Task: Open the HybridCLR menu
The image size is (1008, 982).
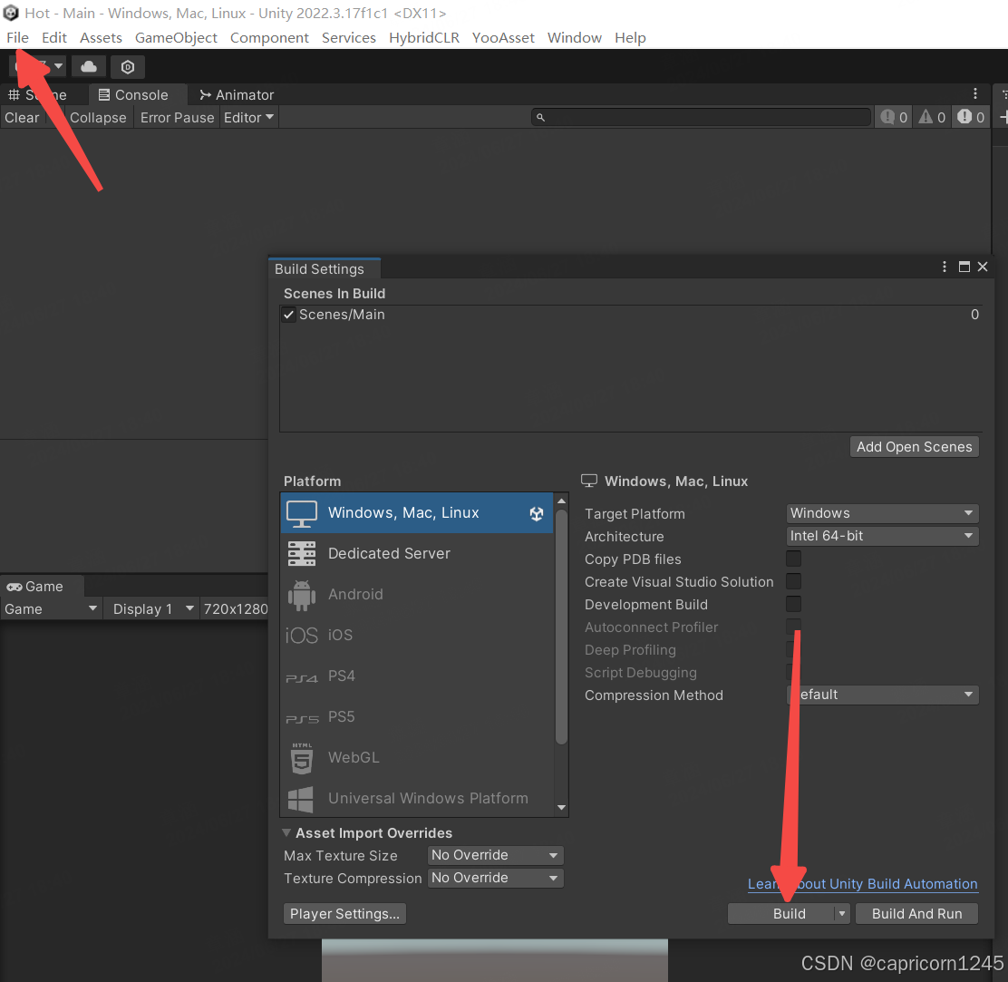Action: (x=423, y=37)
